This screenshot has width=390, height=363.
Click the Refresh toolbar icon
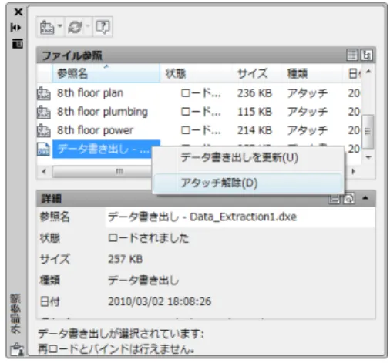pyautogui.click(x=75, y=27)
